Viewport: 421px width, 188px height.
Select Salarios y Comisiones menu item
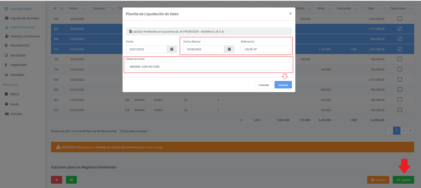click(x=25, y=36)
